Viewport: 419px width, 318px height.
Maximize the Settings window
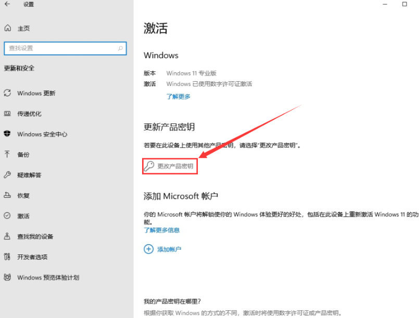(x=404, y=4)
